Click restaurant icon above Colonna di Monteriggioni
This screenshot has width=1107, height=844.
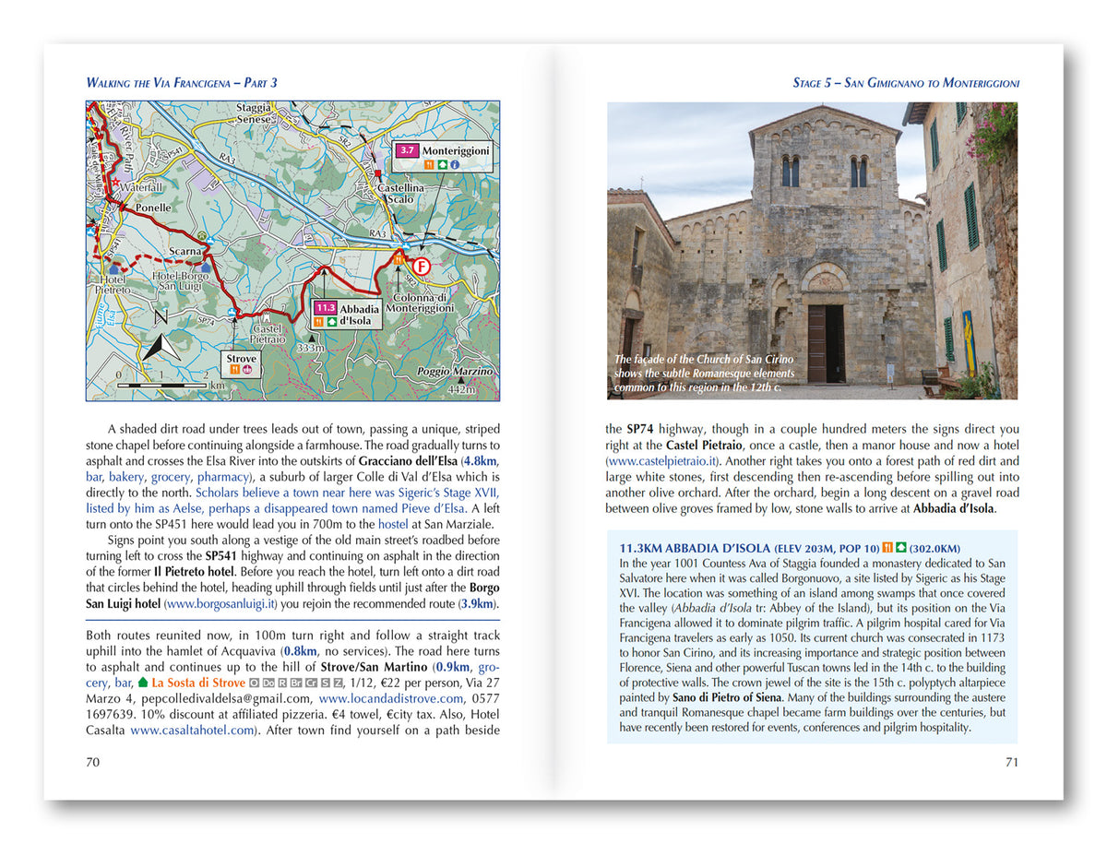398,261
